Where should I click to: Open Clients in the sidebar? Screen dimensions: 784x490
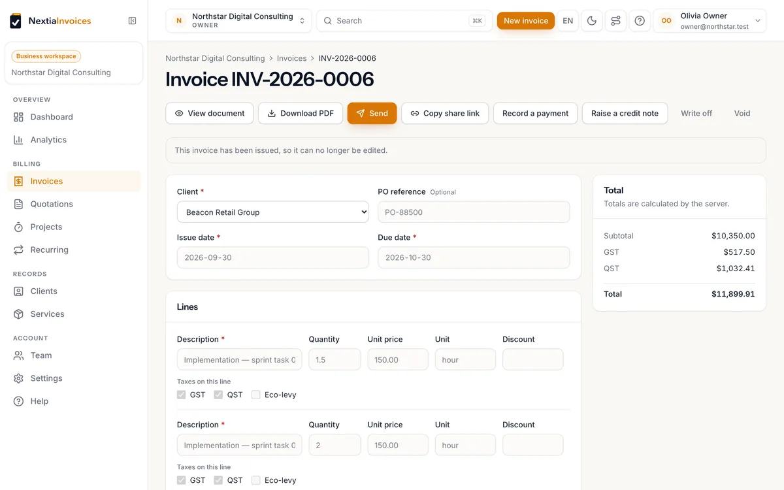pos(74,291)
